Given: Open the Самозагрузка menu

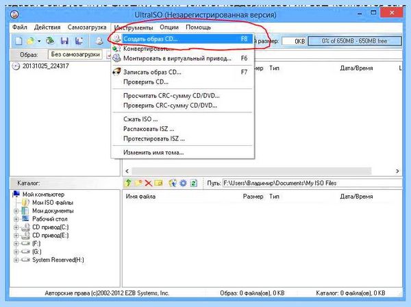Looking at the screenshot, I should click(87, 27).
